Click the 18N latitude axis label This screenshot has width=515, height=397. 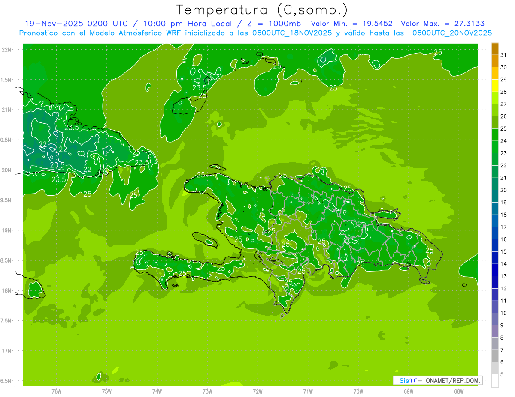click(7, 291)
